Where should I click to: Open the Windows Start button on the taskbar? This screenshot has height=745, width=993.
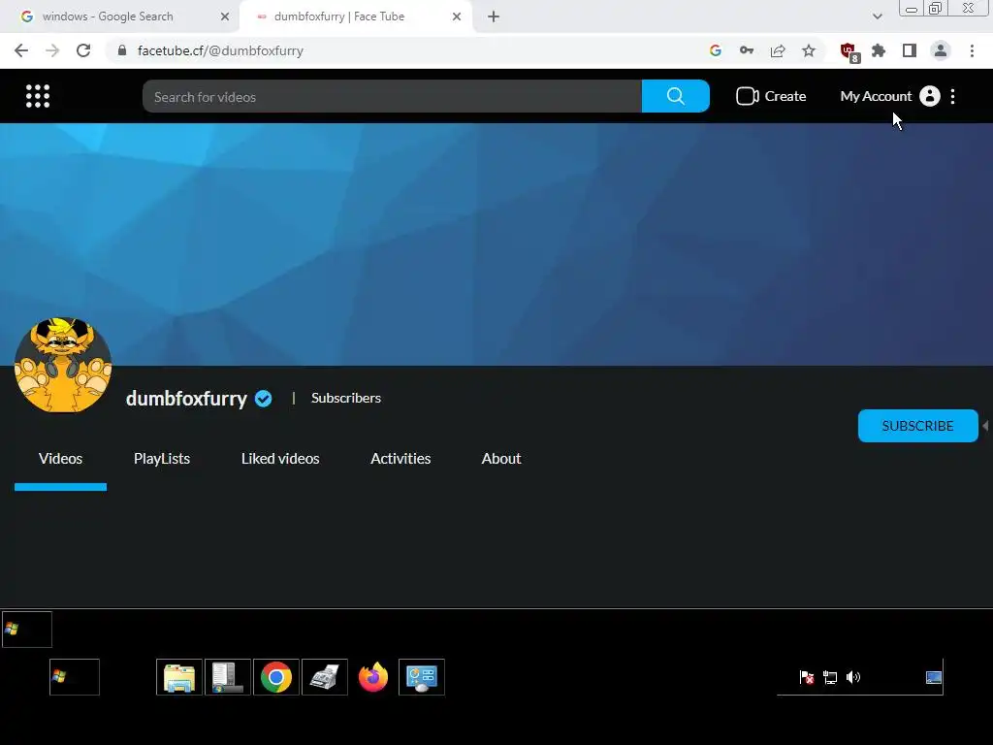[74, 677]
